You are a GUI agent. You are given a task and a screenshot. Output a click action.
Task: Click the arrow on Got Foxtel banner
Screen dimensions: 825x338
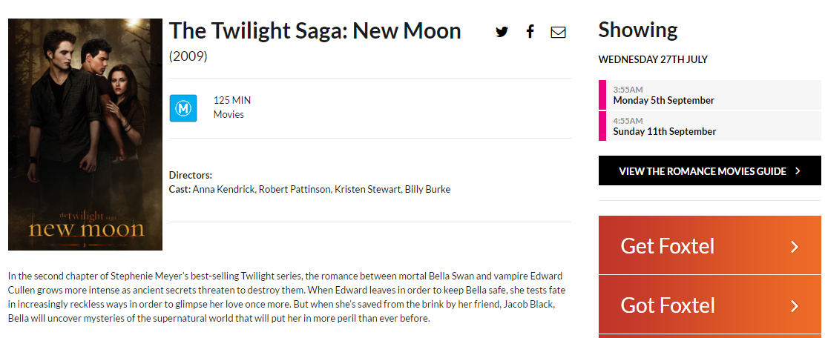[x=795, y=305]
